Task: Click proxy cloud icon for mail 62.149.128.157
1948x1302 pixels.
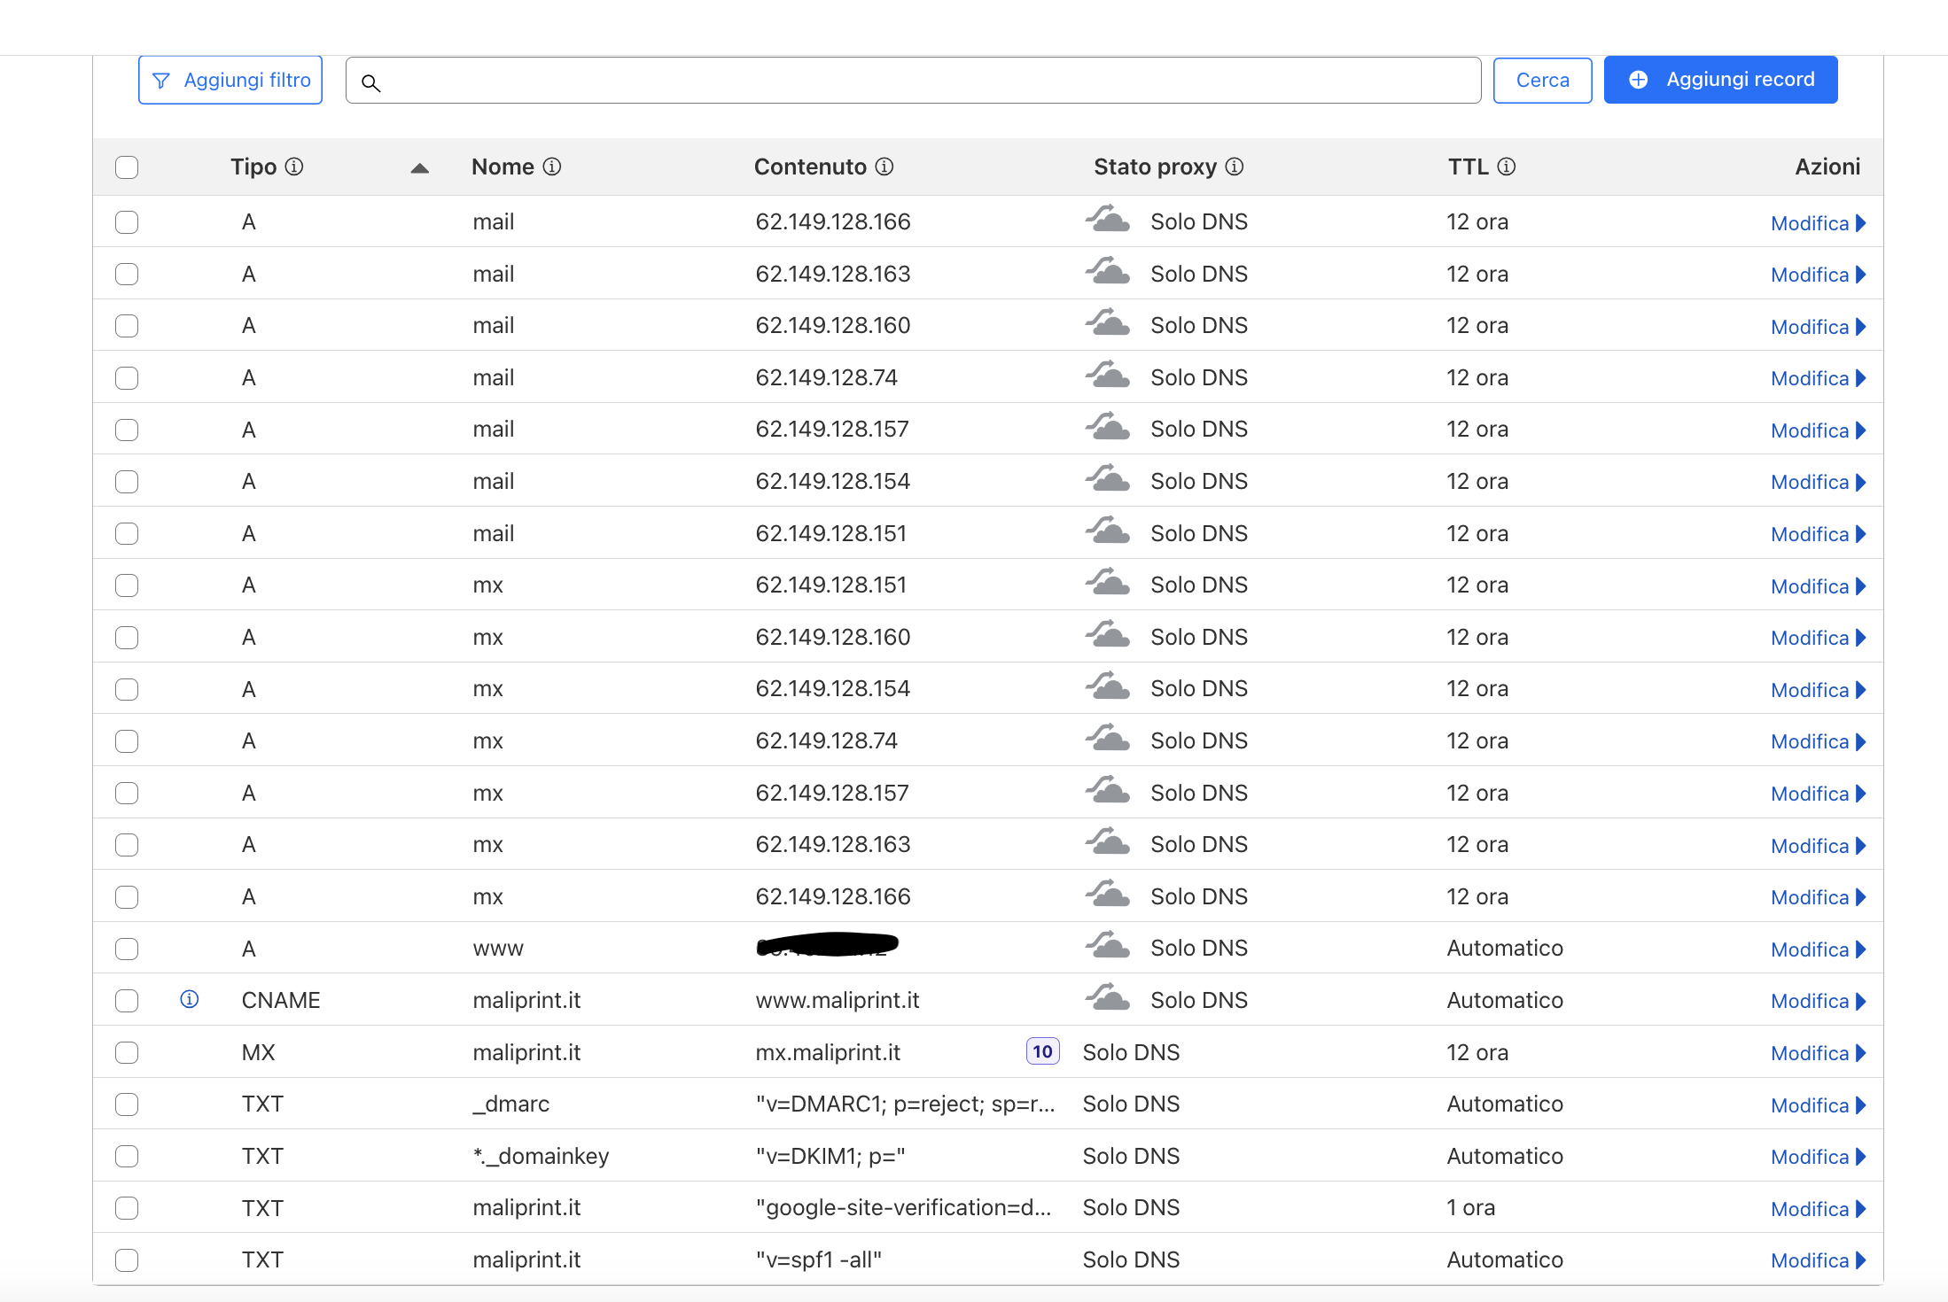Action: click(x=1108, y=426)
